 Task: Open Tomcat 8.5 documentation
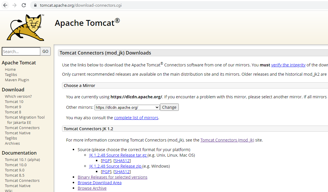15,175
